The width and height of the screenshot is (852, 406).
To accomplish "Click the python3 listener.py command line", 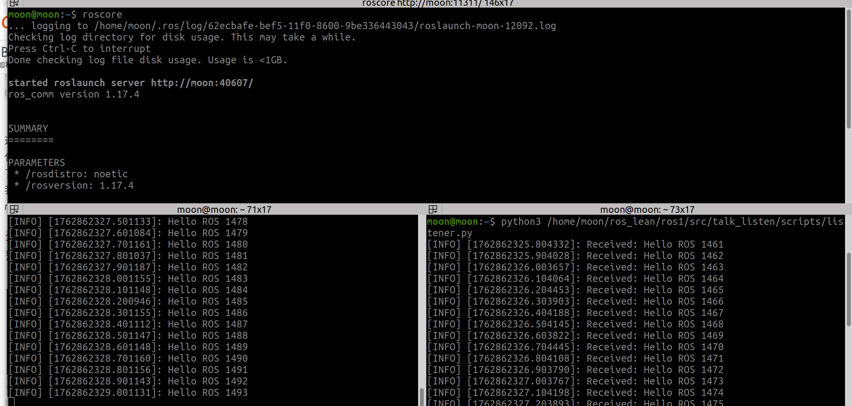I will [x=672, y=222].
